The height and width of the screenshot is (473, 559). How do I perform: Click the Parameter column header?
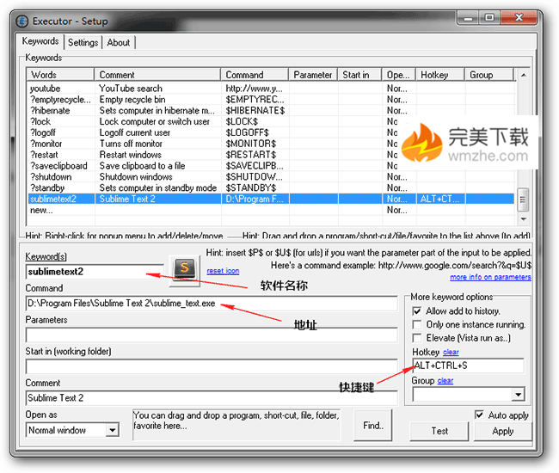point(313,75)
